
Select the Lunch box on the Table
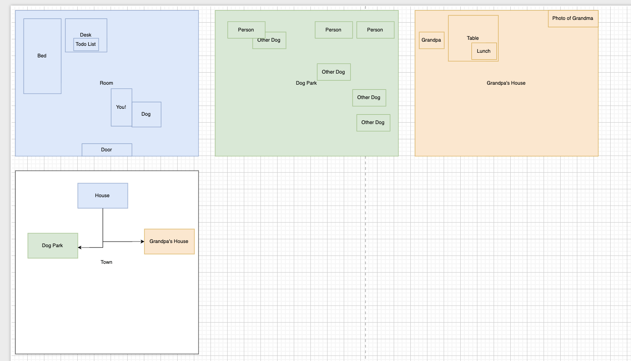coord(484,51)
